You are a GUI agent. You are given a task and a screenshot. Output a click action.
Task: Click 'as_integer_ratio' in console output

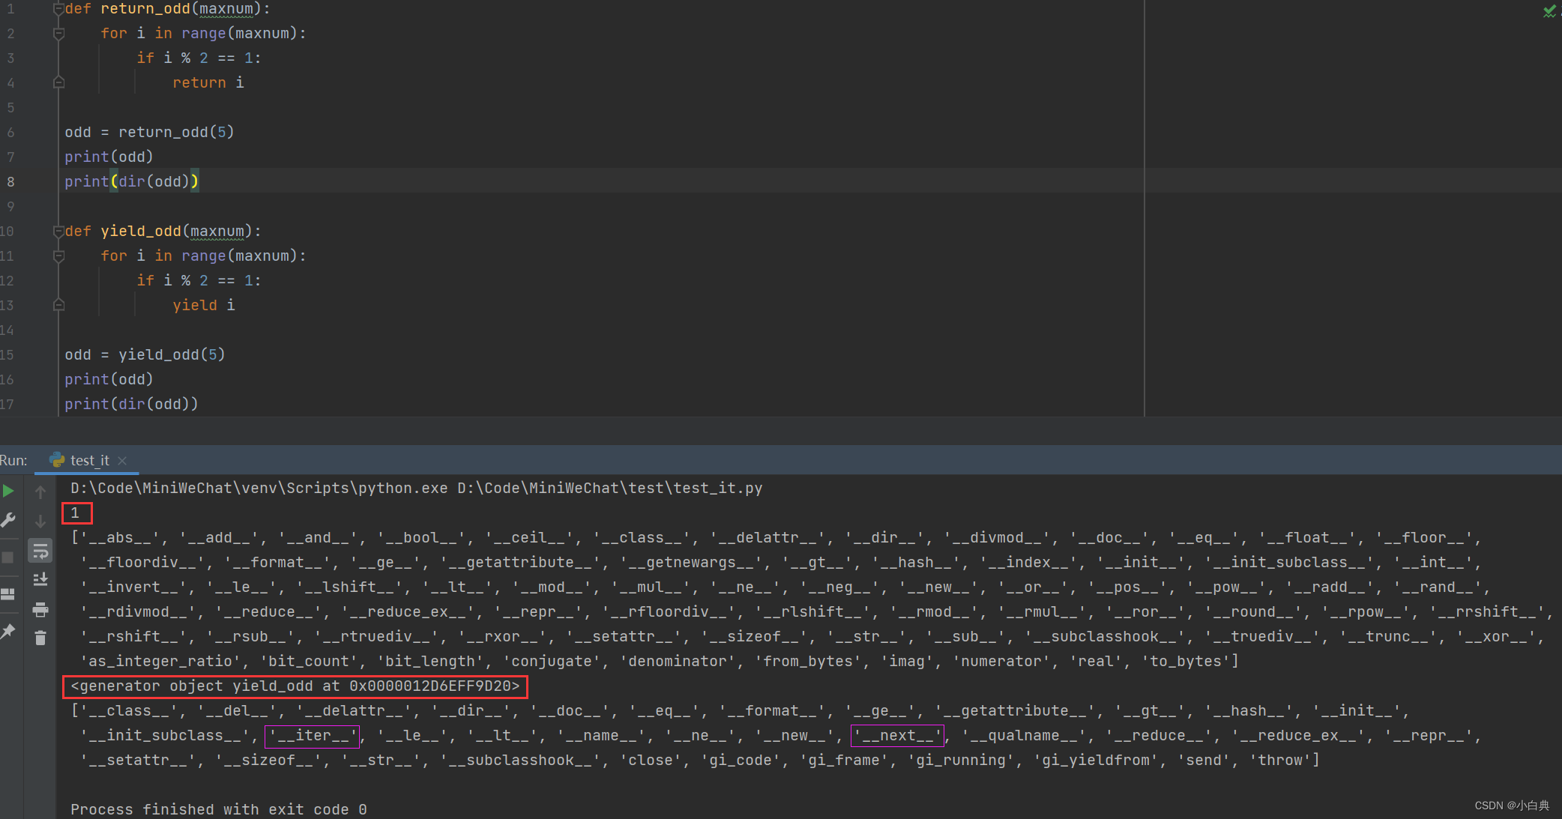tap(160, 661)
